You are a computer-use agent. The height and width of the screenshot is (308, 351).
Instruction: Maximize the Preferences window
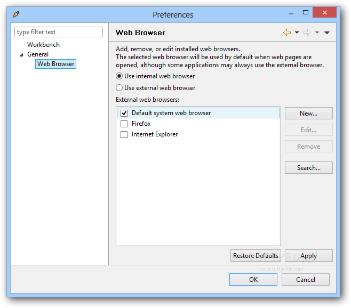click(x=306, y=13)
